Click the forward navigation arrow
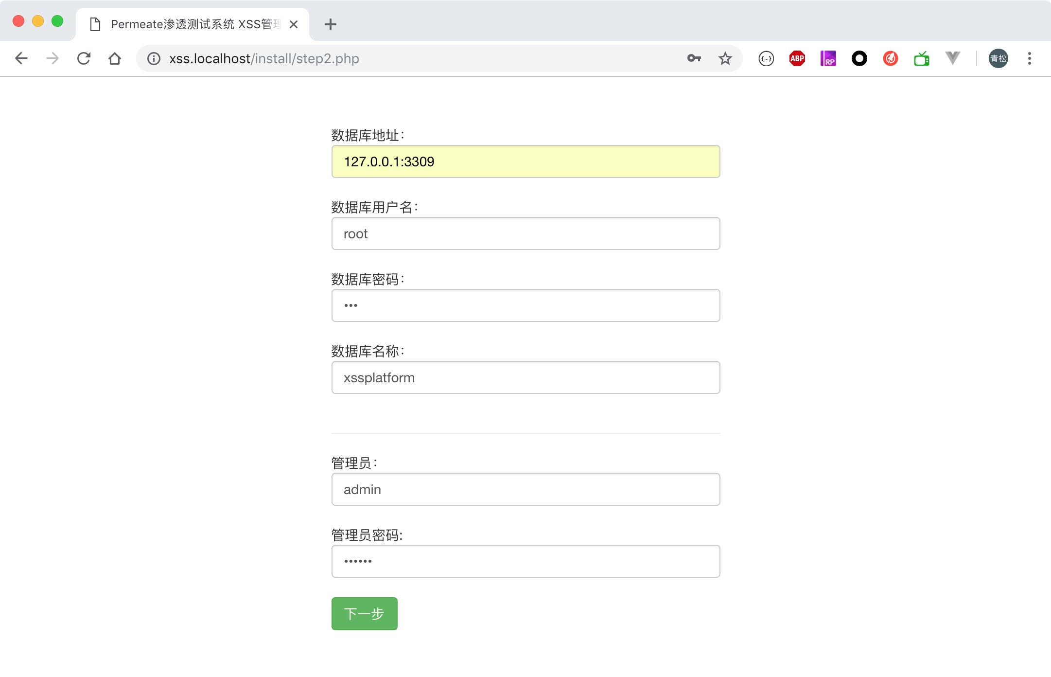This screenshot has width=1051, height=677. (52, 58)
